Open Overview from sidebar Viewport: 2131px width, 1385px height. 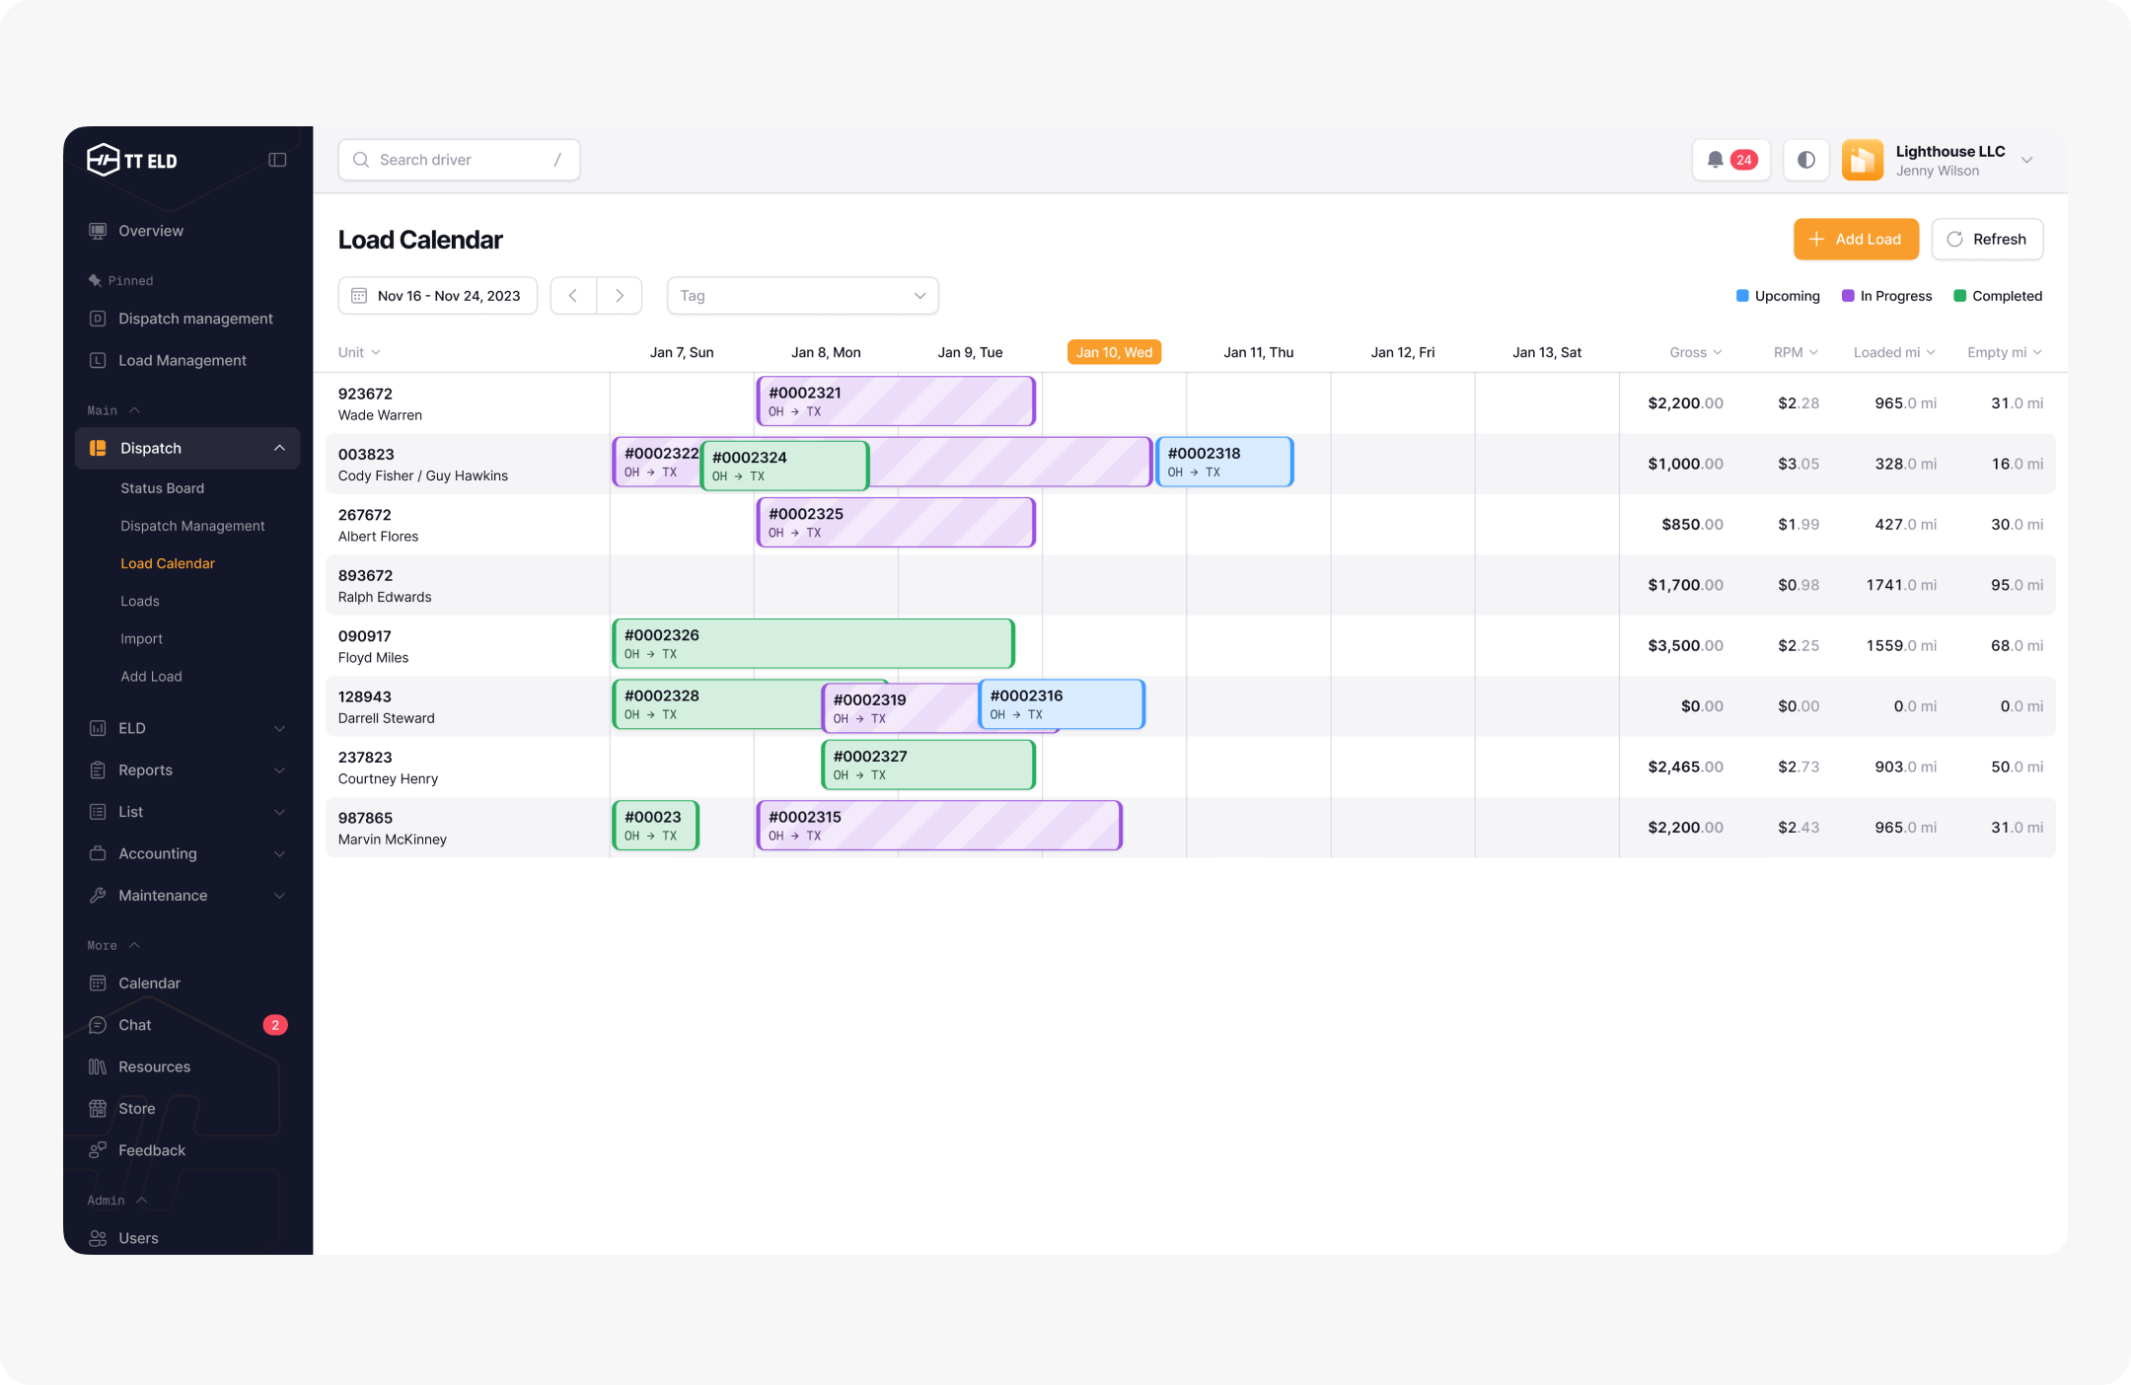tap(151, 231)
